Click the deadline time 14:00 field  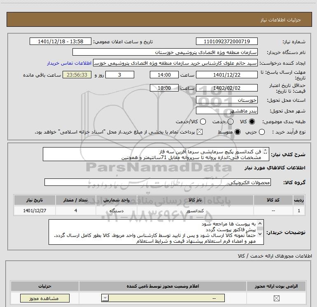point(164,75)
